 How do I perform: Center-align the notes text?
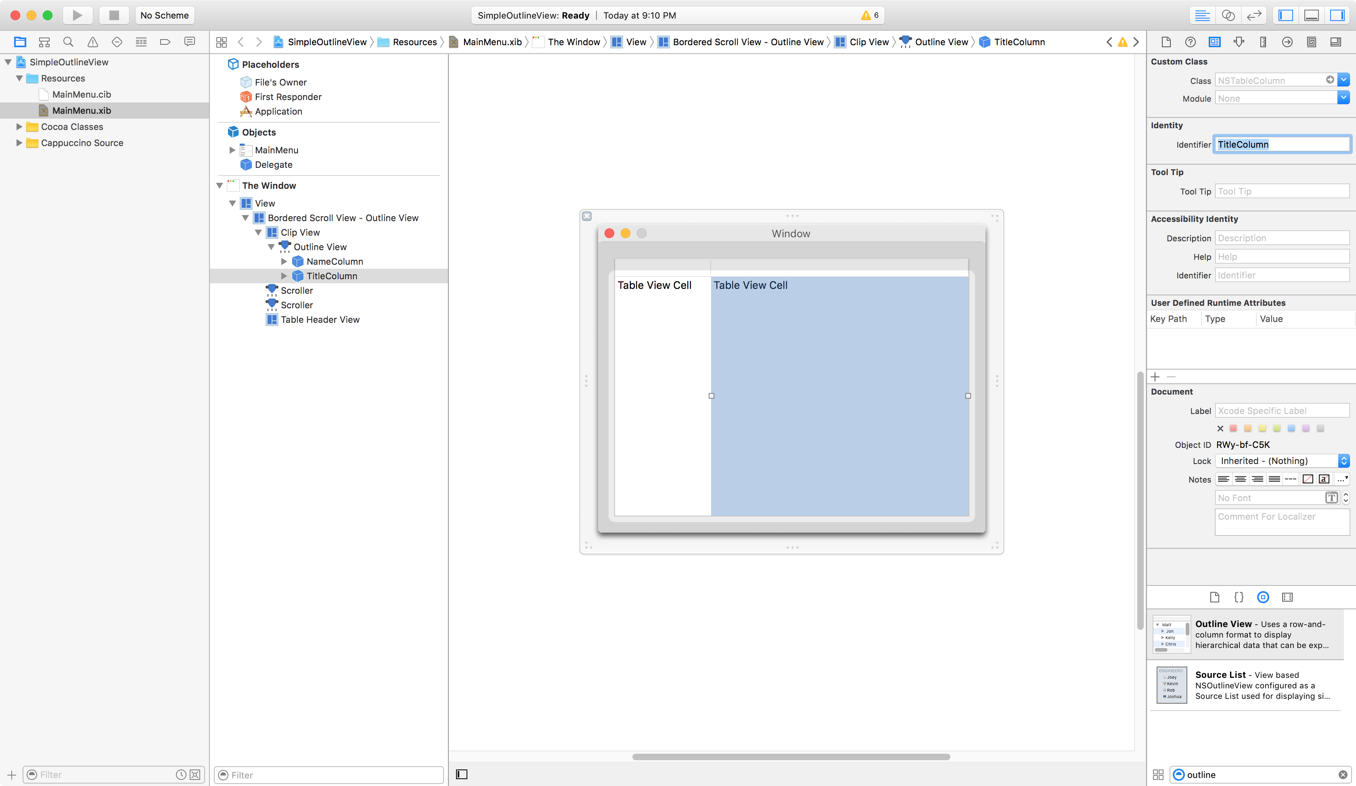[1240, 479]
